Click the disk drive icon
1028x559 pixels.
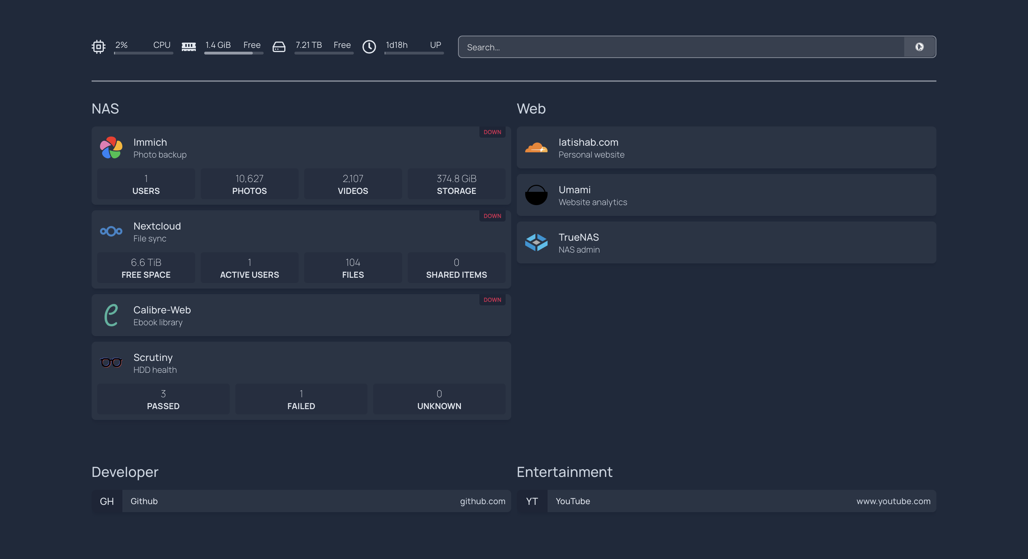pos(279,47)
